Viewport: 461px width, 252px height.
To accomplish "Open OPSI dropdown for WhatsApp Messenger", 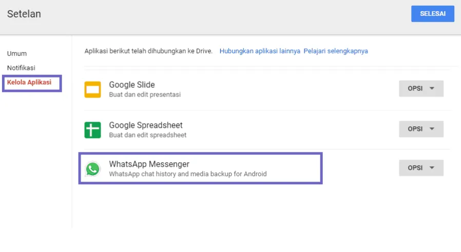I will pos(421,168).
